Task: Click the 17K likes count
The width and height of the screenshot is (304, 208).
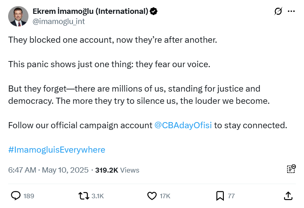Action: click(x=165, y=196)
